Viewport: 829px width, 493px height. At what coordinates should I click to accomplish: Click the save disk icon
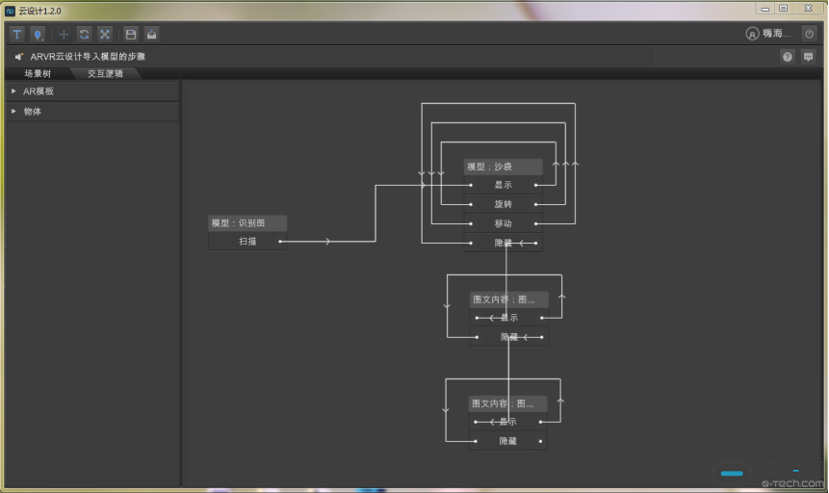[131, 34]
